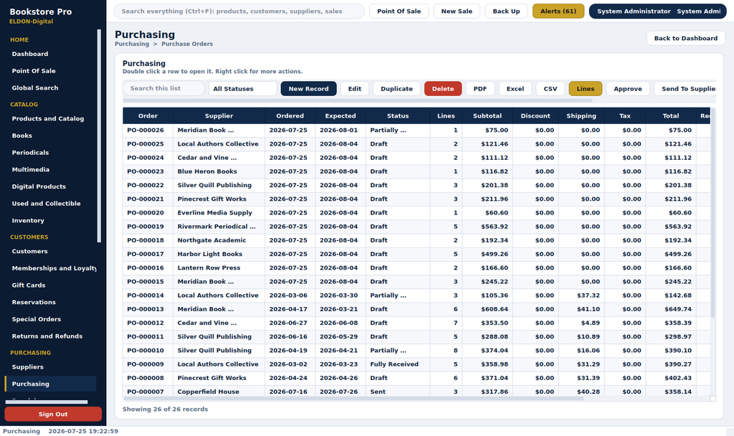Sort by the Shipping column header

click(x=581, y=115)
